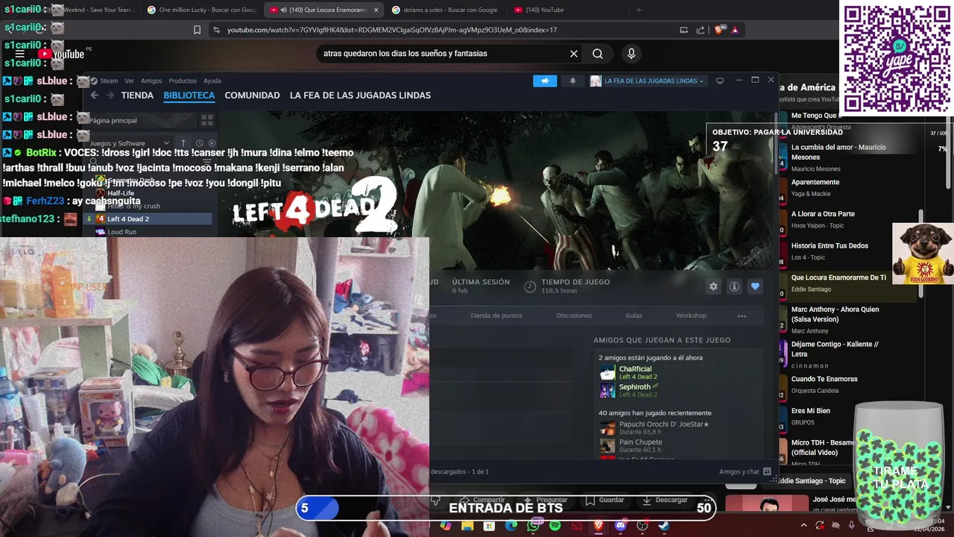Go forward with Steam forward arrow
954x537 pixels.
tap(110, 95)
